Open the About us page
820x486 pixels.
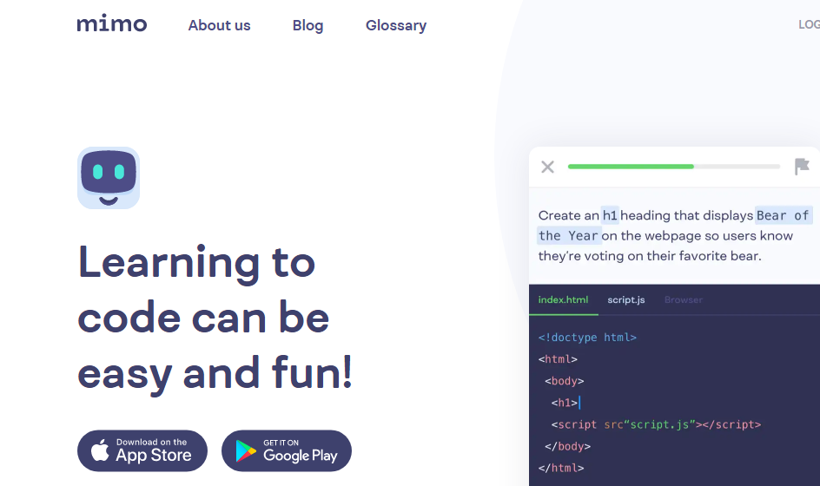pos(219,25)
